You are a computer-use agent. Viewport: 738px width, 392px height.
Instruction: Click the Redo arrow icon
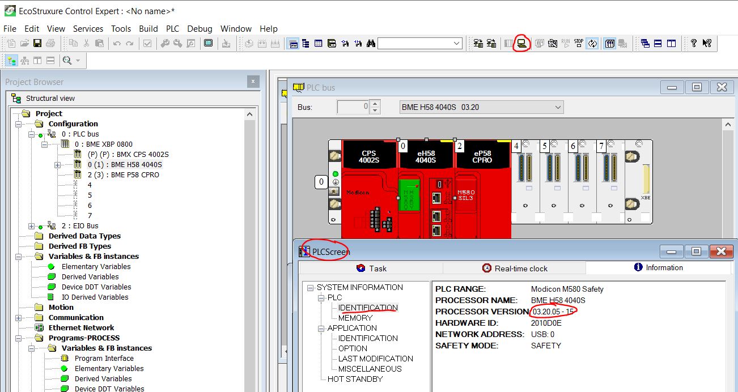tap(129, 43)
